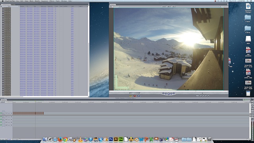The image size is (254, 143).
Task: Open the Canvas zoom percentage dropdown
Action: click(164, 7)
